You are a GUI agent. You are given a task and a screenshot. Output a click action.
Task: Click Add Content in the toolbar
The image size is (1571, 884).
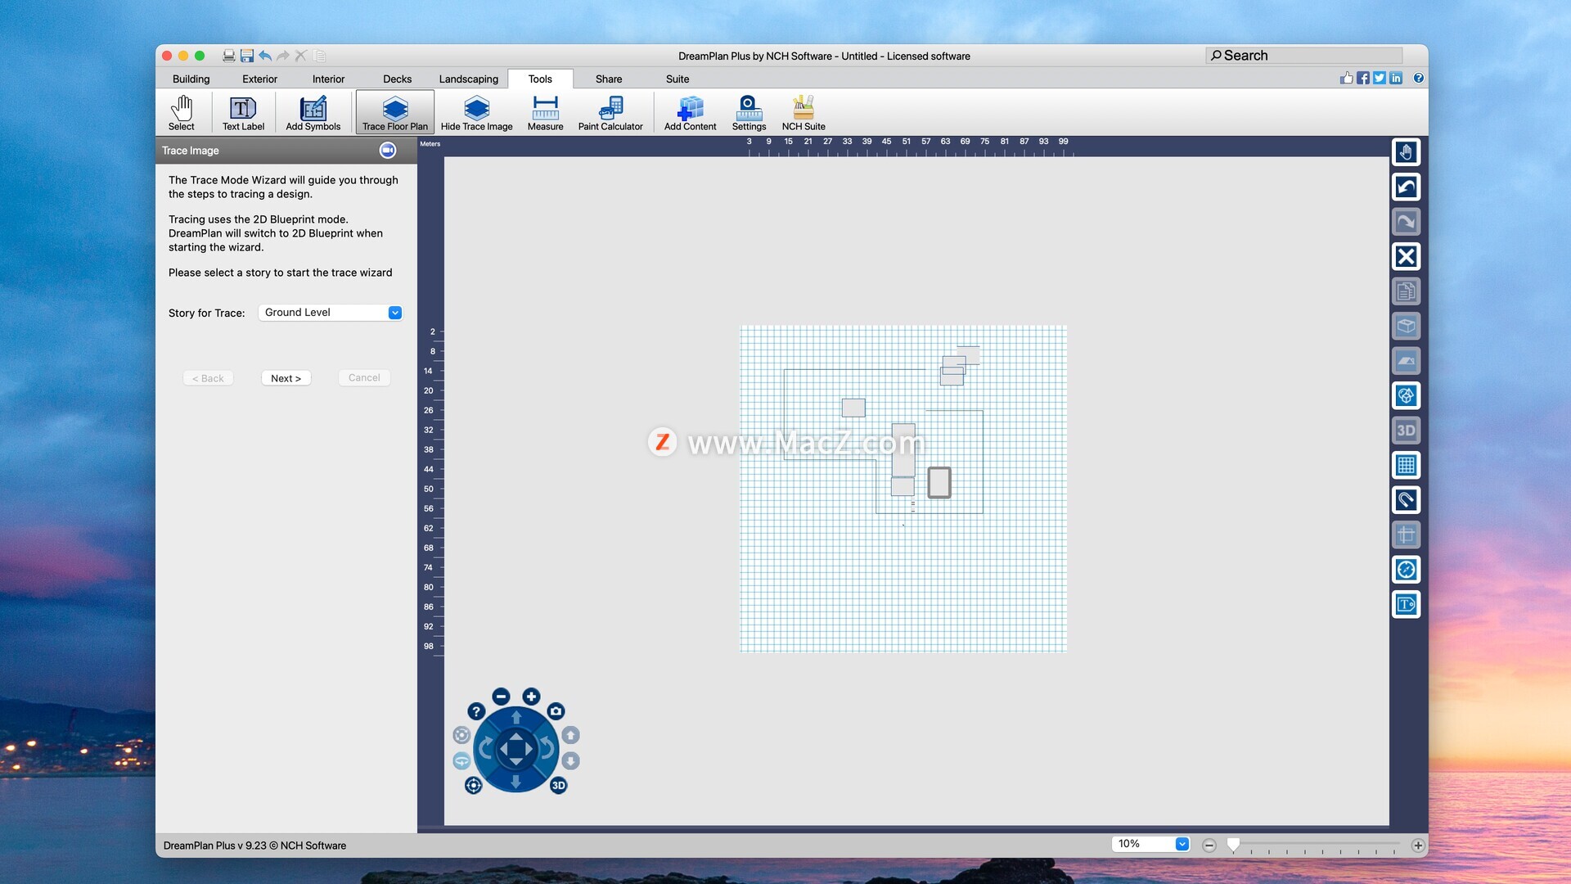coord(690,112)
